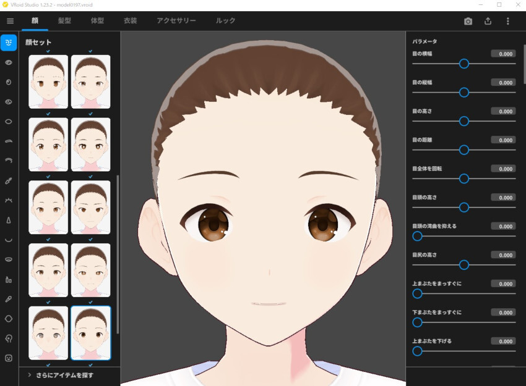Click the export upload icon
This screenshot has width=526, height=386.
point(488,21)
